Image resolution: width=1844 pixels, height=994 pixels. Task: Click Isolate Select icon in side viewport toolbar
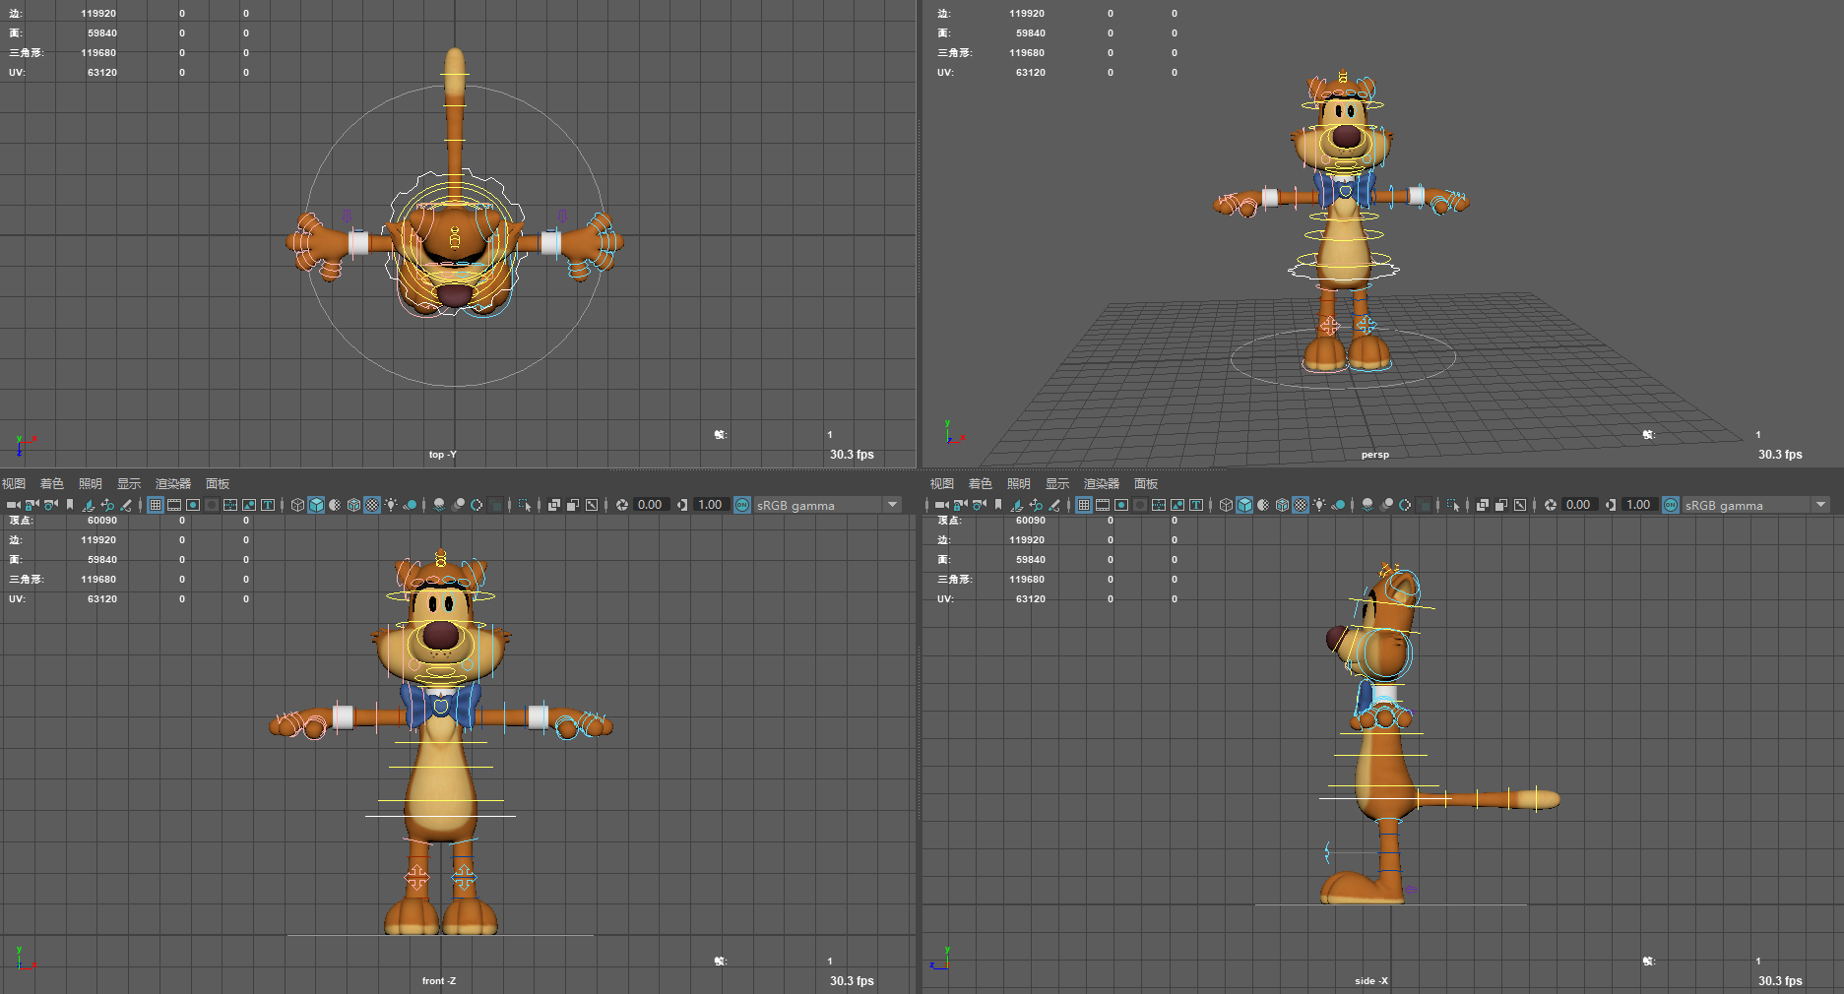tap(1452, 505)
